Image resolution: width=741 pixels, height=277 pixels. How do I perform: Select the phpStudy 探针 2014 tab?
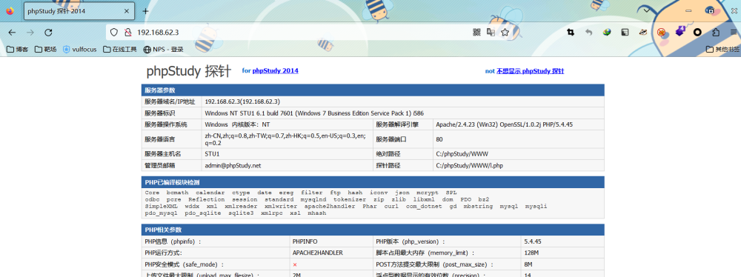click(x=79, y=11)
